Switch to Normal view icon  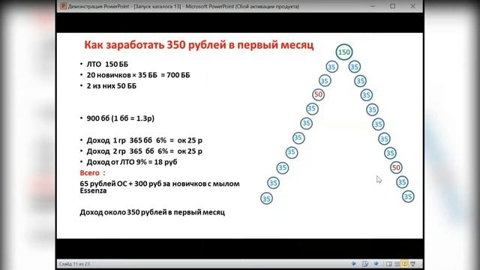pos(388,263)
